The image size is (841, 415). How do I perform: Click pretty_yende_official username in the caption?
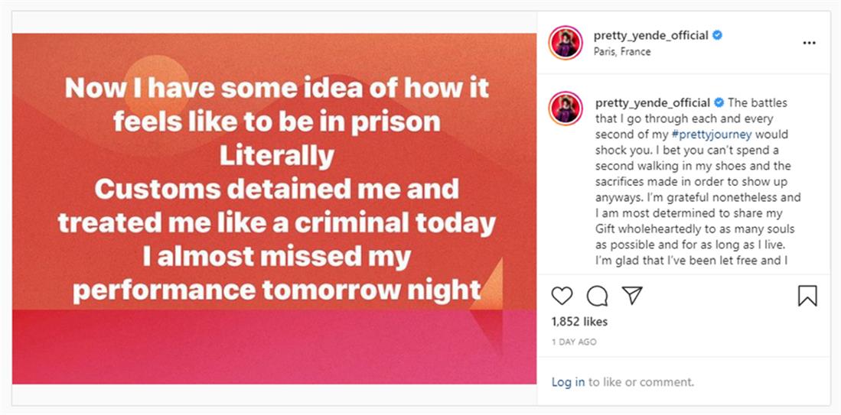pyautogui.click(x=651, y=102)
